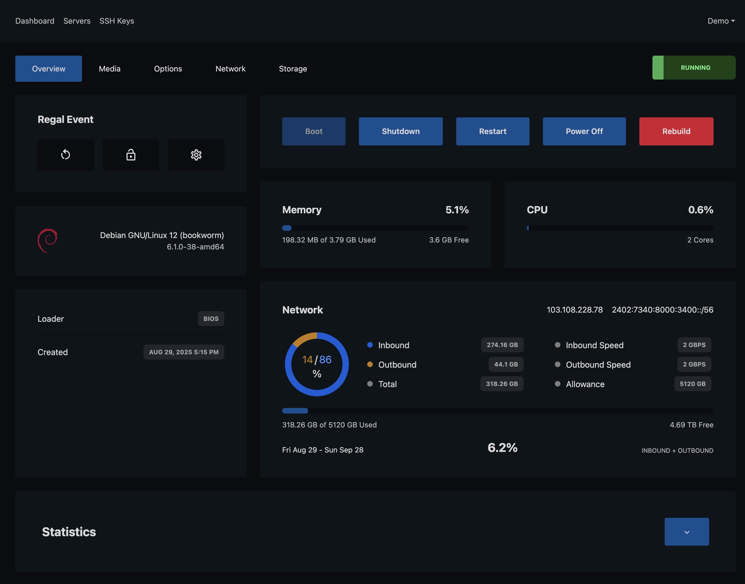Click the refresh icon under Regal Event
The height and width of the screenshot is (584, 745).
coord(65,155)
